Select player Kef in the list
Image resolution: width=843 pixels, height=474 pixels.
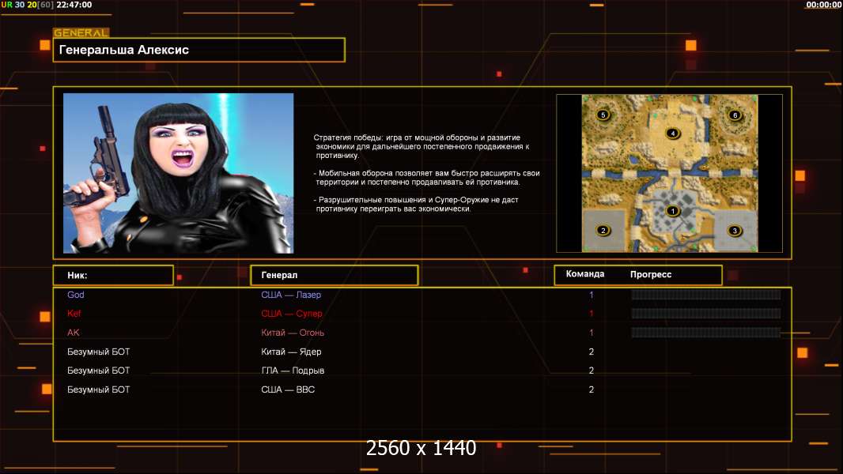(x=74, y=314)
